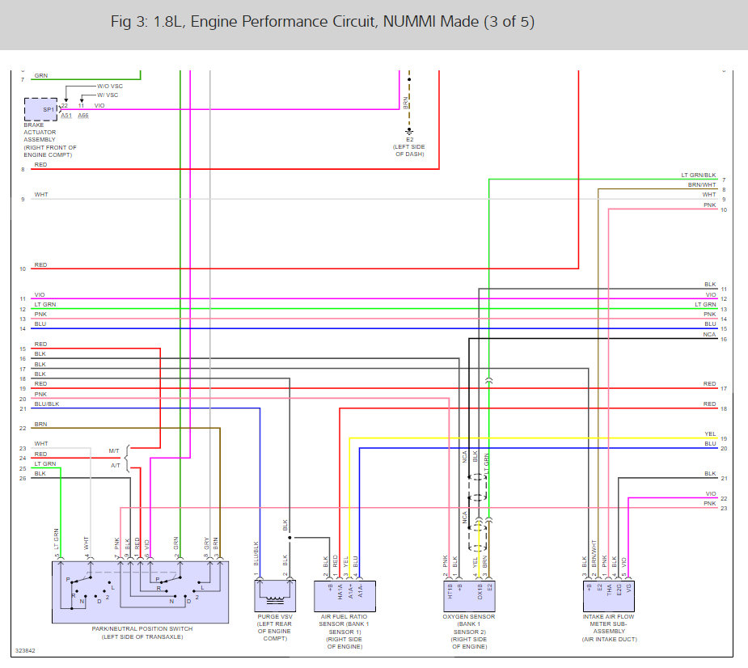Image resolution: width=748 pixels, height=668 pixels.
Task: Click the BLK wire splice dot above Purge VSV
Action: pos(289,538)
